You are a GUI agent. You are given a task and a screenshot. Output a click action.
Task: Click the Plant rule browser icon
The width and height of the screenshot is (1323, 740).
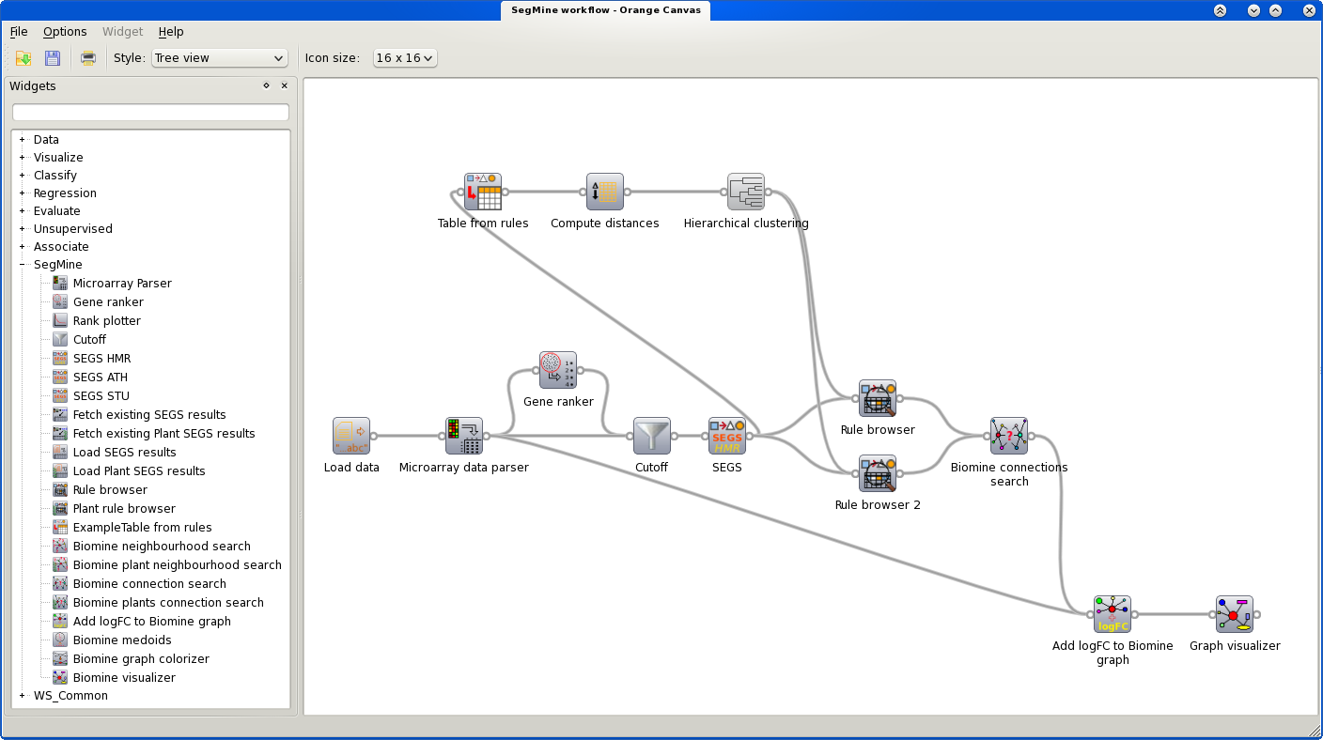point(60,509)
